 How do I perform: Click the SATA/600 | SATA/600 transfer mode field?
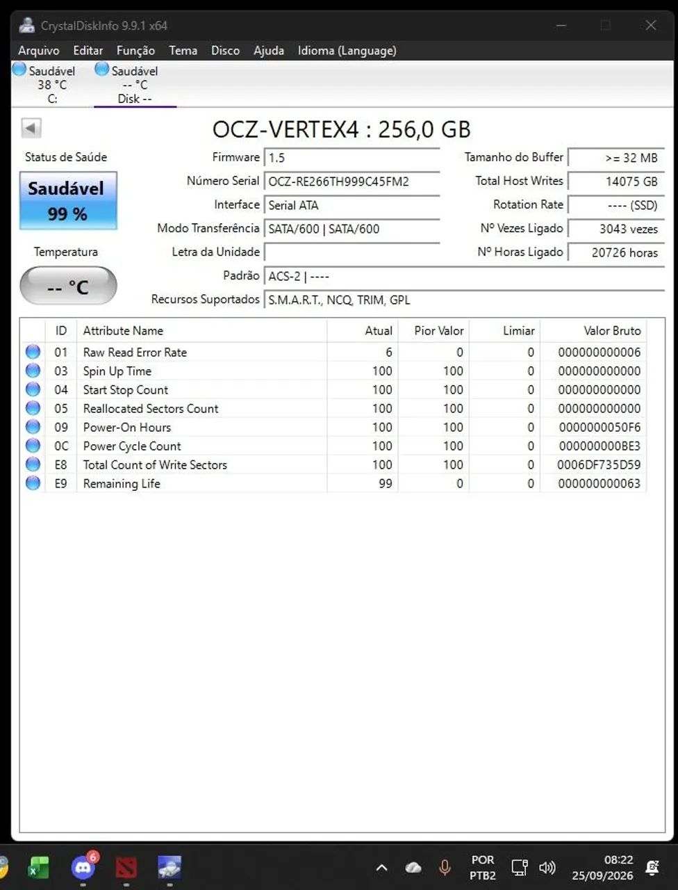352,229
